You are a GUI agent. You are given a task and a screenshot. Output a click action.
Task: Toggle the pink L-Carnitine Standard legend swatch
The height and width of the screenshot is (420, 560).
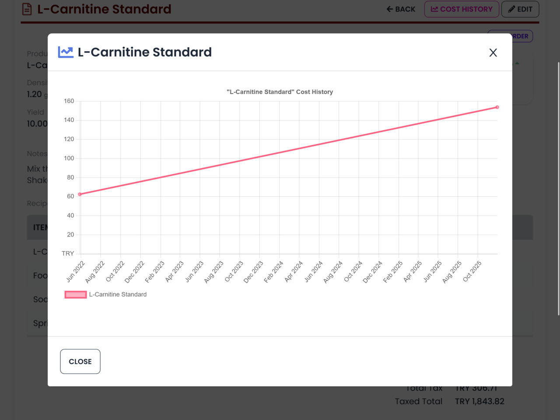coord(75,295)
